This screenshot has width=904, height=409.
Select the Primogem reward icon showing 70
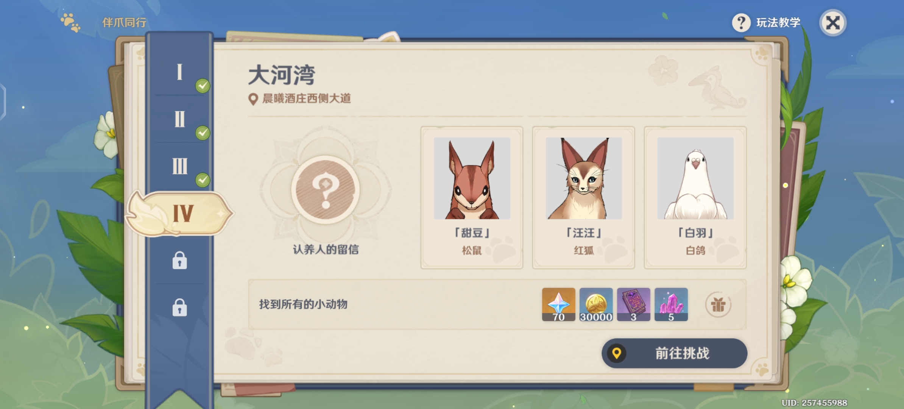click(x=558, y=304)
